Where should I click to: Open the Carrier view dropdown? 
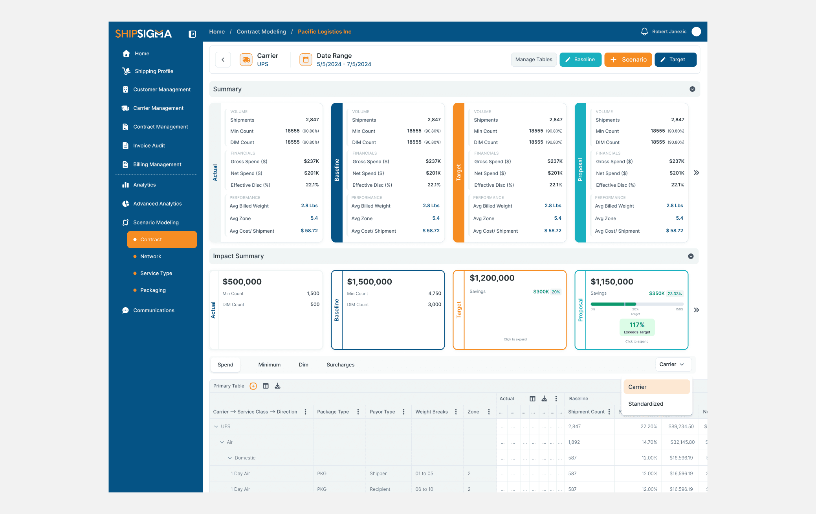click(x=673, y=365)
